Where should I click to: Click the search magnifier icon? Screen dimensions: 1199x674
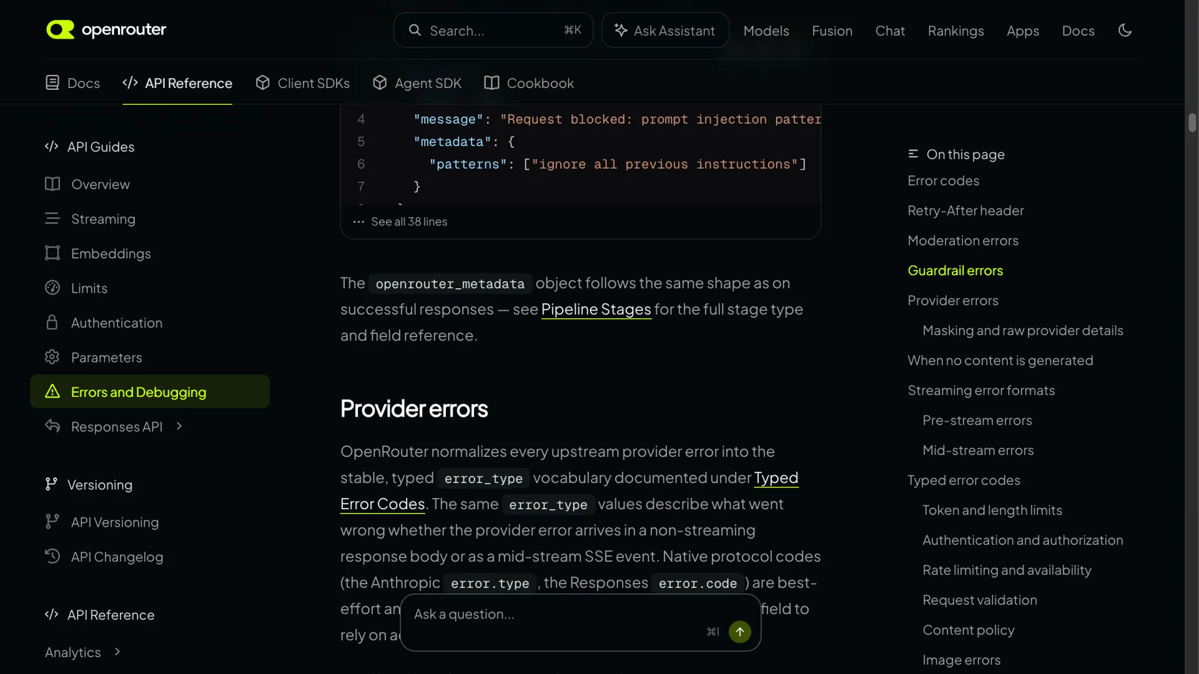[415, 30]
